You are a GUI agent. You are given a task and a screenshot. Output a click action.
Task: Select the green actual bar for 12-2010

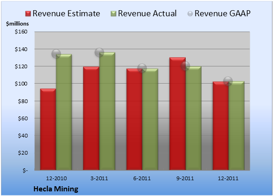point(64,112)
